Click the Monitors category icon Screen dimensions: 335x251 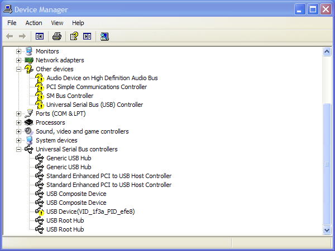[29, 51]
